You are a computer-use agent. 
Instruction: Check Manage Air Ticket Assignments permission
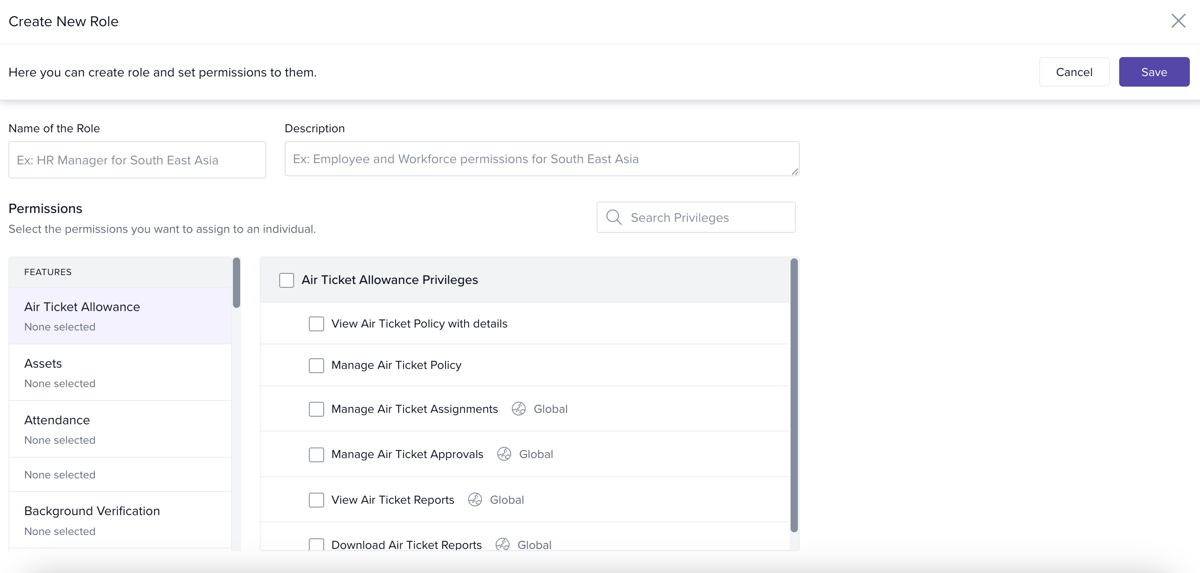click(x=317, y=409)
